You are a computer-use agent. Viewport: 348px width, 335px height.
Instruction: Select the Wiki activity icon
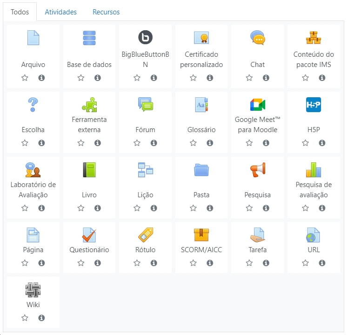click(x=33, y=290)
